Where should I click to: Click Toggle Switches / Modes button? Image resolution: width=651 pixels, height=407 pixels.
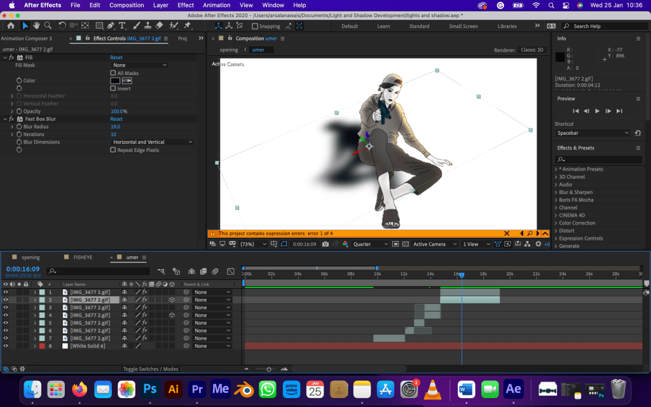151,369
